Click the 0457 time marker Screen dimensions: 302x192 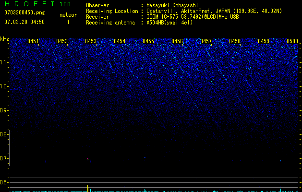point(206,41)
